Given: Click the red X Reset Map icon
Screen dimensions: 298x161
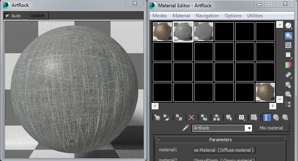Looking at the screenshot, I should tap(192, 117).
